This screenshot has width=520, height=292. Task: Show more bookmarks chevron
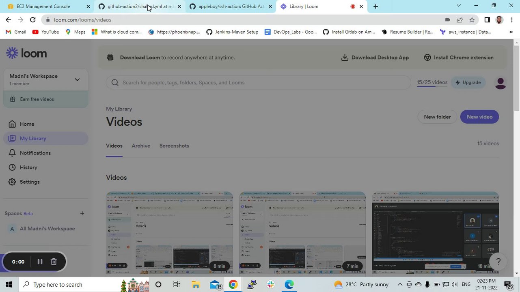(511, 32)
